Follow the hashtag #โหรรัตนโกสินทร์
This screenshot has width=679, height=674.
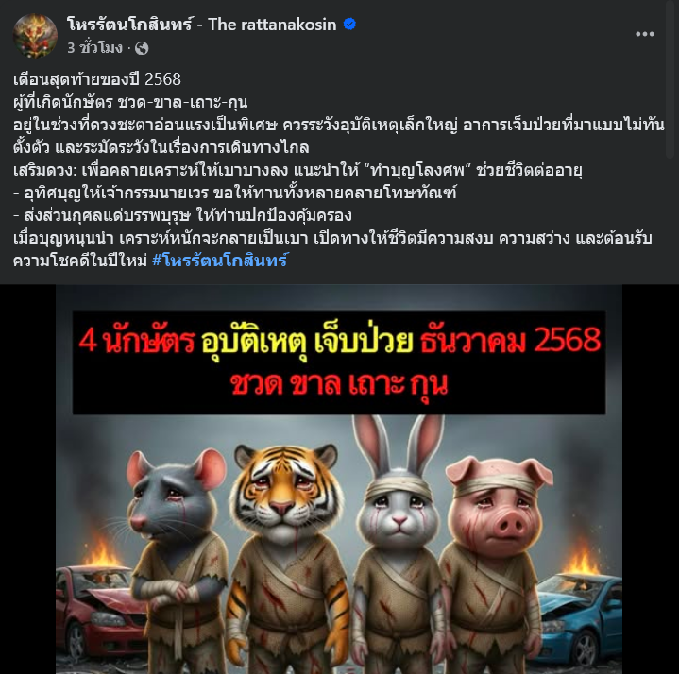pyautogui.click(x=220, y=261)
